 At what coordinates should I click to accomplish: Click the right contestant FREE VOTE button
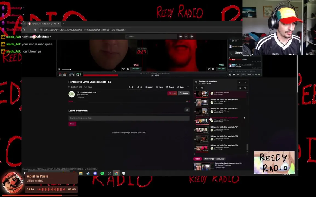tap(221, 69)
